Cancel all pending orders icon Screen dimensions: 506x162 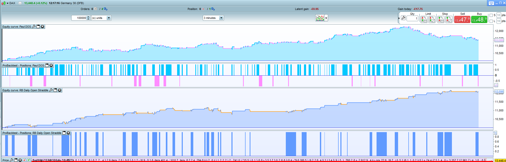coord(96,9)
